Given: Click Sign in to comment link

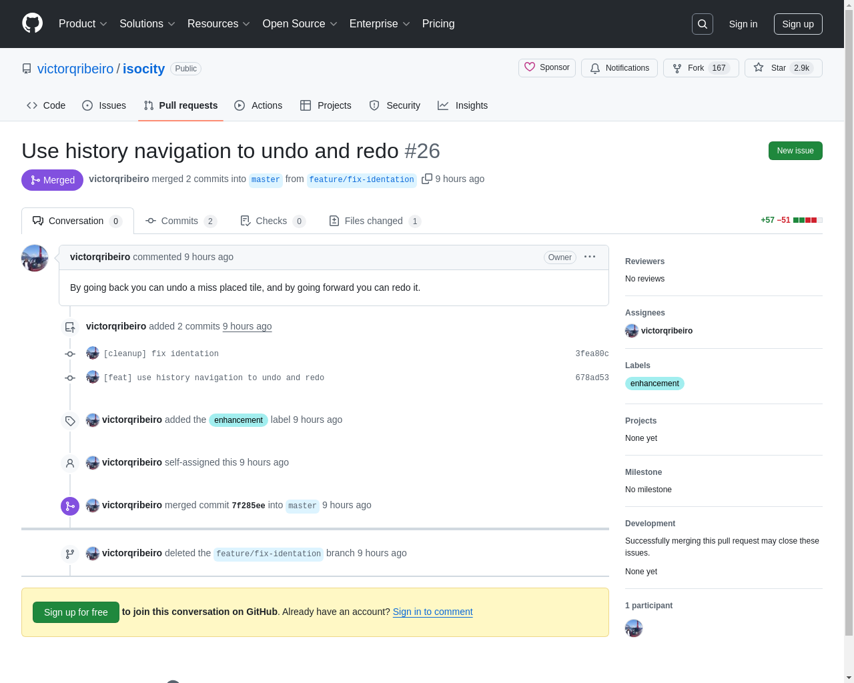Looking at the screenshot, I should pos(433,612).
